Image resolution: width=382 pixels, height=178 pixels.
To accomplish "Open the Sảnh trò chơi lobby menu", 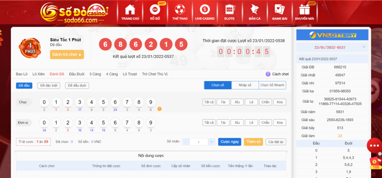I will click(67, 54).
